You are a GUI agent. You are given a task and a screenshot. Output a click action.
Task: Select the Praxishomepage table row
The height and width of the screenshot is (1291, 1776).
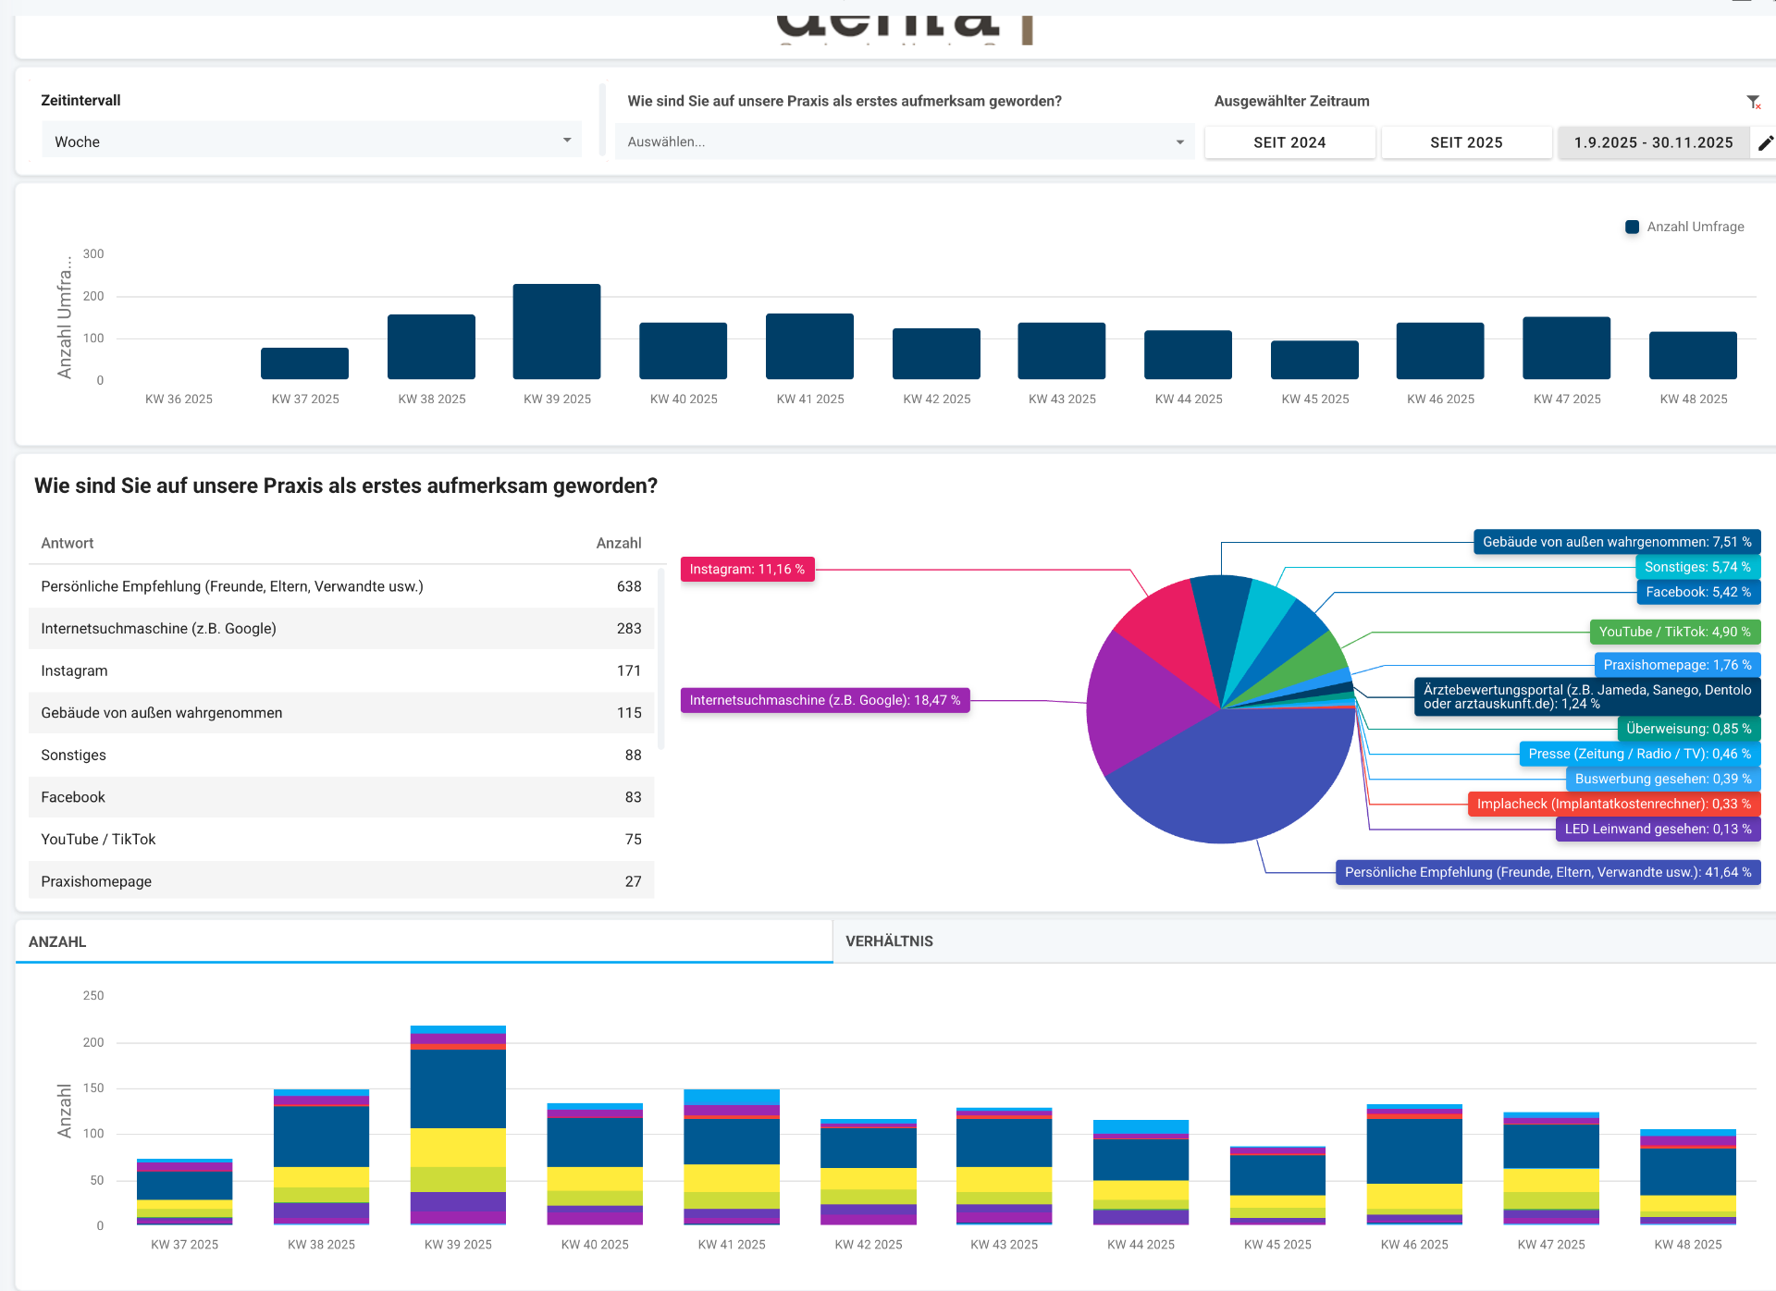(341, 880)
